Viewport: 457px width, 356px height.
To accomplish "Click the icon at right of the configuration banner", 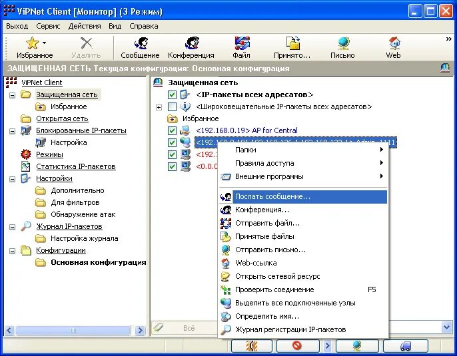I will coord(445,68).
